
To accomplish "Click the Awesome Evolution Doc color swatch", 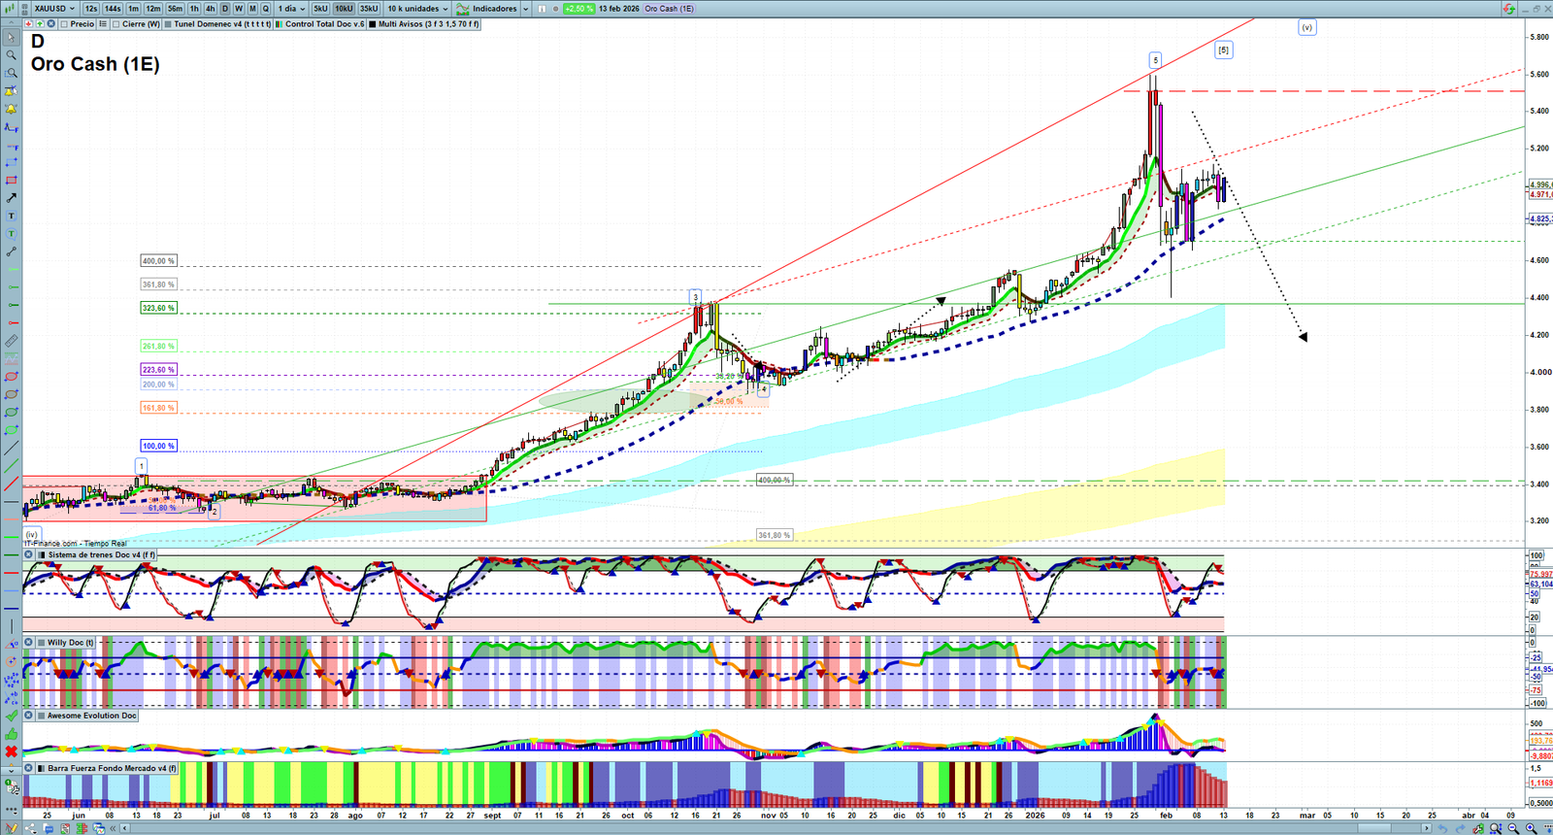I will coord(40,716).
